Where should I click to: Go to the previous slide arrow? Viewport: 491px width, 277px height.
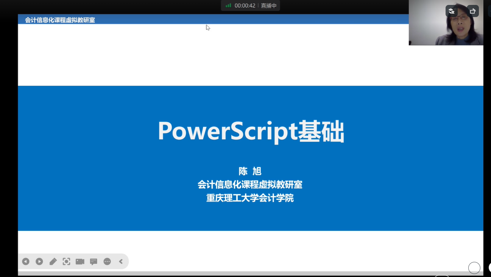click(26, 261)
